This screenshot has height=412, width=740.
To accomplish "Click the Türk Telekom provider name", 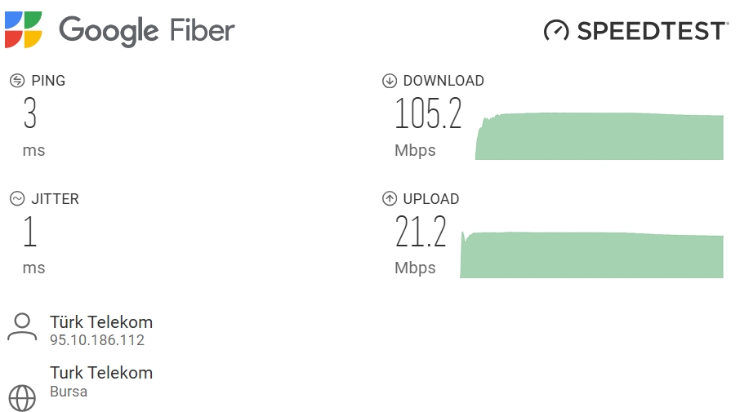I will coord(101,322).
